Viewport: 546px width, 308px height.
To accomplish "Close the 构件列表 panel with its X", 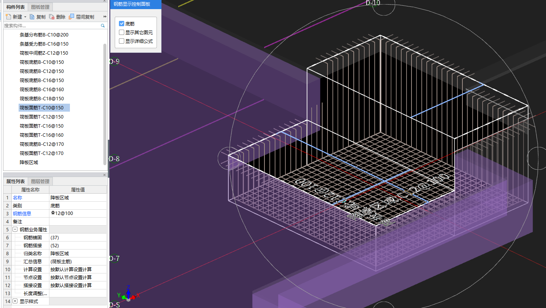I will click(x=105, y=1).
